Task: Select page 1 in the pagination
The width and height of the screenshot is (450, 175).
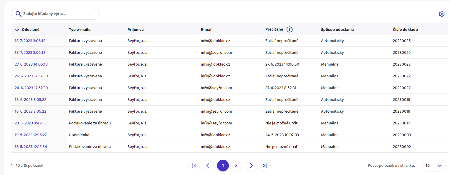Action: (223, 166)
